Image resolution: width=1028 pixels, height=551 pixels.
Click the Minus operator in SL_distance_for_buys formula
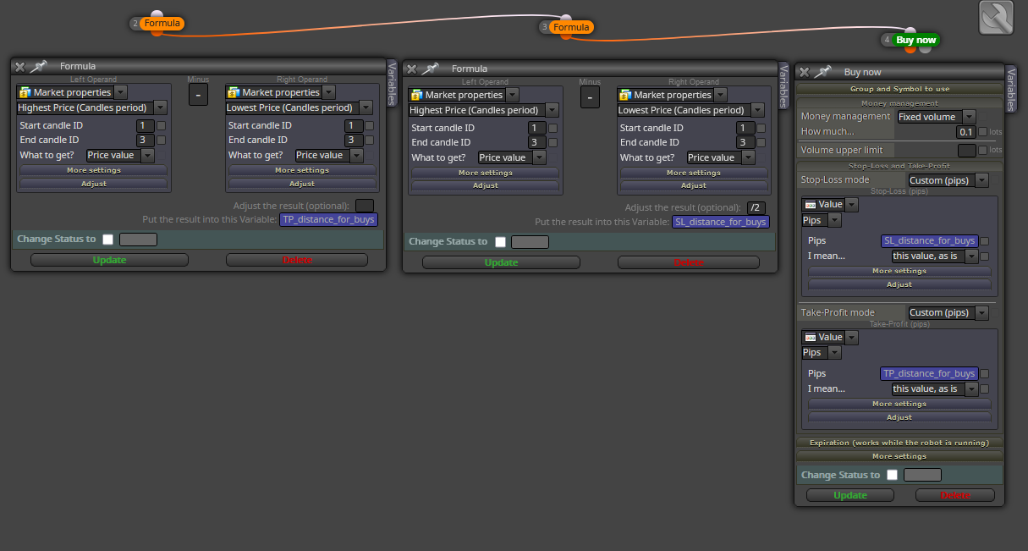click(x=591, y=96)
